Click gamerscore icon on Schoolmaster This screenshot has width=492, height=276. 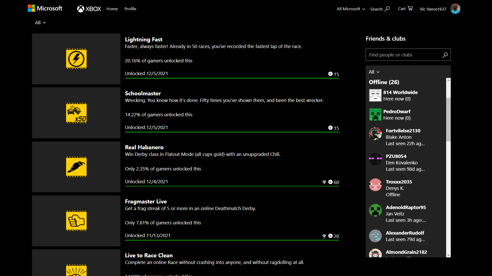pos(330,128)
